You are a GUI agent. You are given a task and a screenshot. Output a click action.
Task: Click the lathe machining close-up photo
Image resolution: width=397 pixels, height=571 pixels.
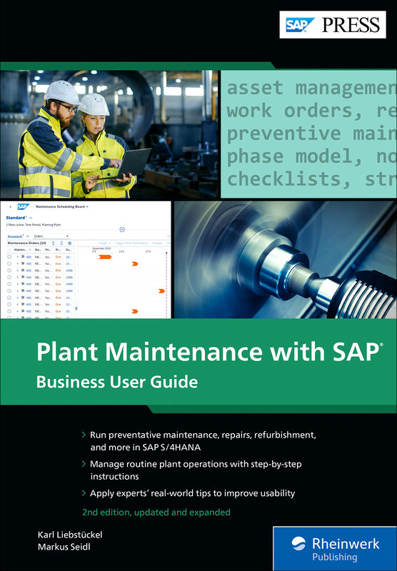pyautogui.click(x=286, y=260)
